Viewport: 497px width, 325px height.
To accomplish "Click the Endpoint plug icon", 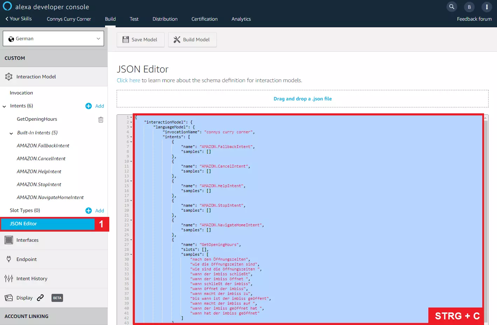I will 9,259.
